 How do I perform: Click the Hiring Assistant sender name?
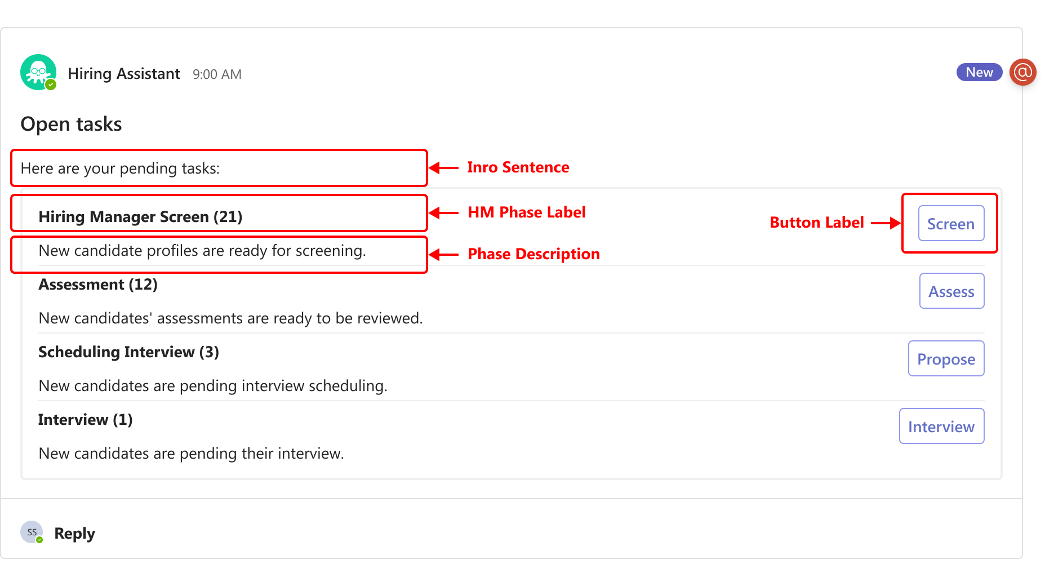point(124,74)
